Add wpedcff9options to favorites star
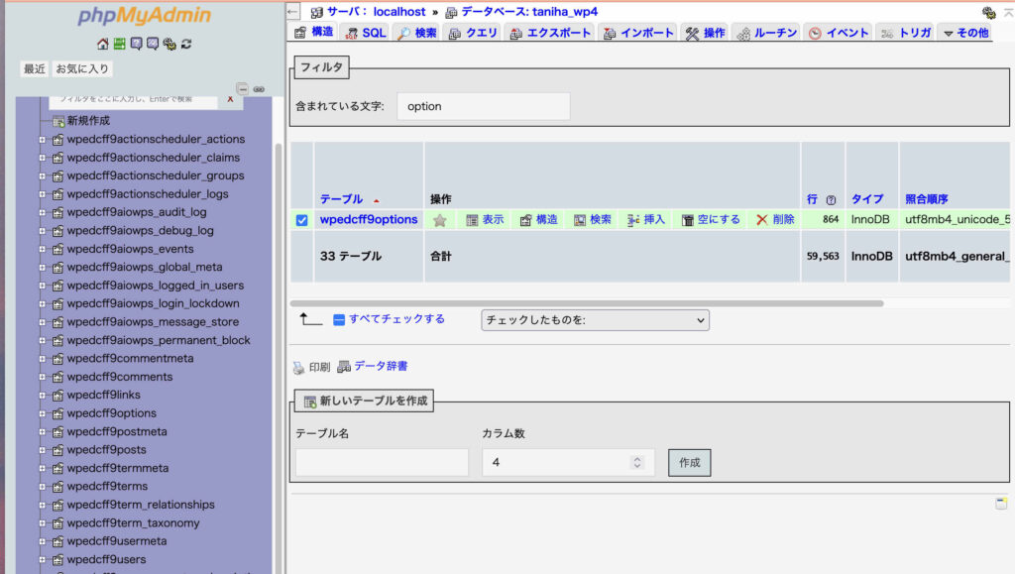The height and width of the screenshot is (574, 1015). tap(439, 220)
